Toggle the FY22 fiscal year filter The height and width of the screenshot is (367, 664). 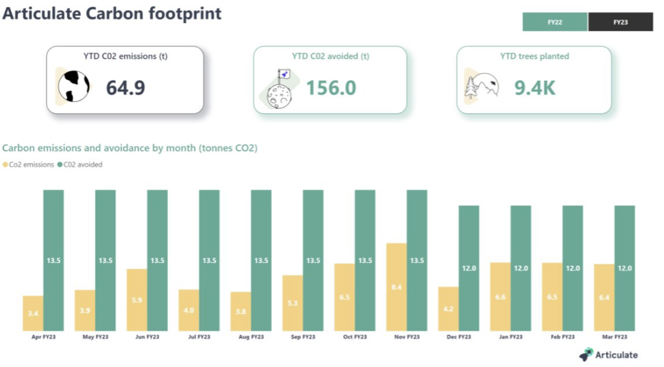tap(554, 21)
